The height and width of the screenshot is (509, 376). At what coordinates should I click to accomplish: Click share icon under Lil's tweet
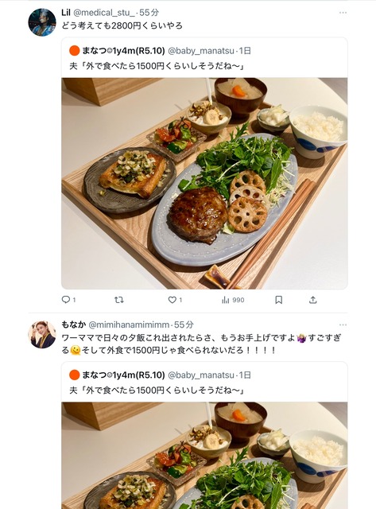pos(312,300)
